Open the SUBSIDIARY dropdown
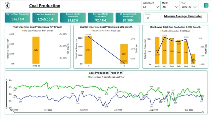The image size is (212, 119). [x=151, y=7]
